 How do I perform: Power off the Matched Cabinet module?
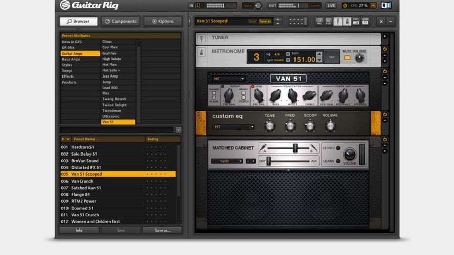pyautogui.click(x=385, y=139)
